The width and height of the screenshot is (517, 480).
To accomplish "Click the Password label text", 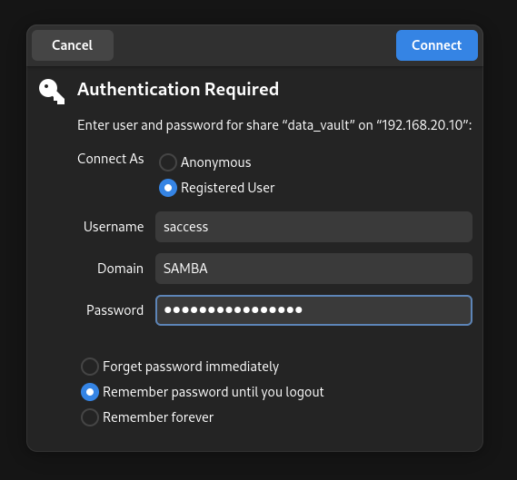I will point(114,310).
